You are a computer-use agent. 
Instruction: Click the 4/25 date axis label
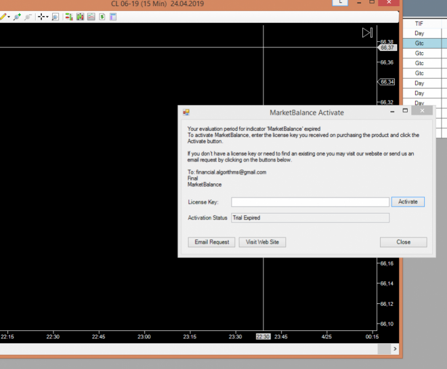[x=326, y=337]
